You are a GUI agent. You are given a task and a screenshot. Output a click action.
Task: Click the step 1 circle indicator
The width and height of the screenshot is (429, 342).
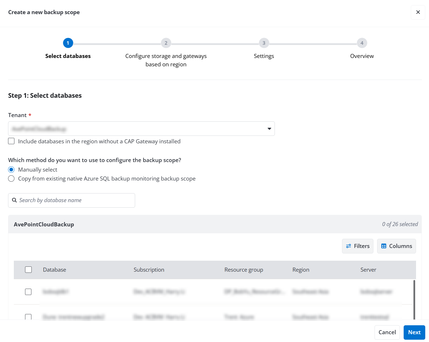pyautogui.click(x=68, y=43)
